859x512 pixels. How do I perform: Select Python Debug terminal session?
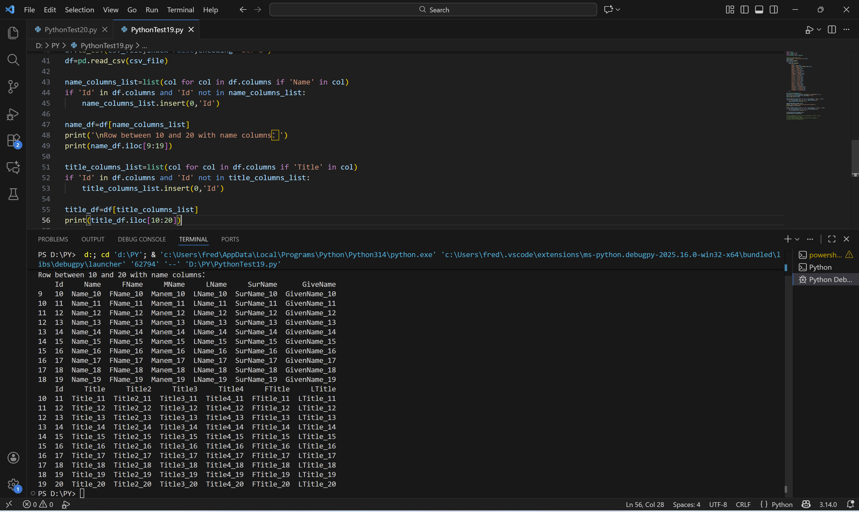click(x=830, y=280)
